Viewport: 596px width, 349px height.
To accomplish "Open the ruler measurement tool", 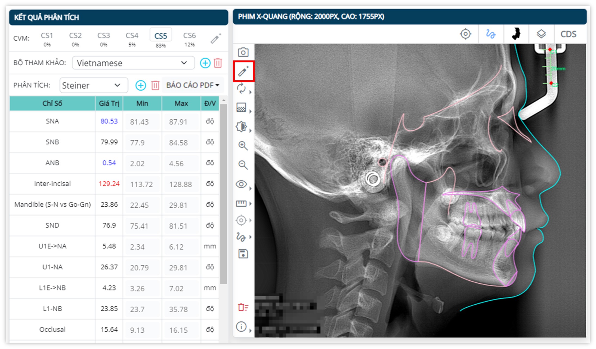I will click(x=241, y=203).
